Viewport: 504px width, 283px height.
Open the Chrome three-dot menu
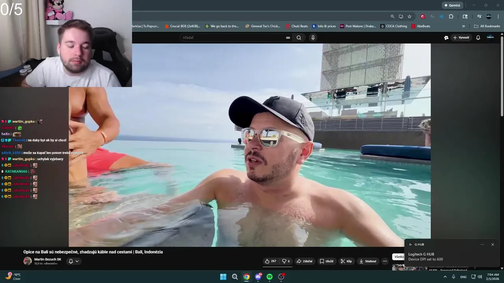498,17
